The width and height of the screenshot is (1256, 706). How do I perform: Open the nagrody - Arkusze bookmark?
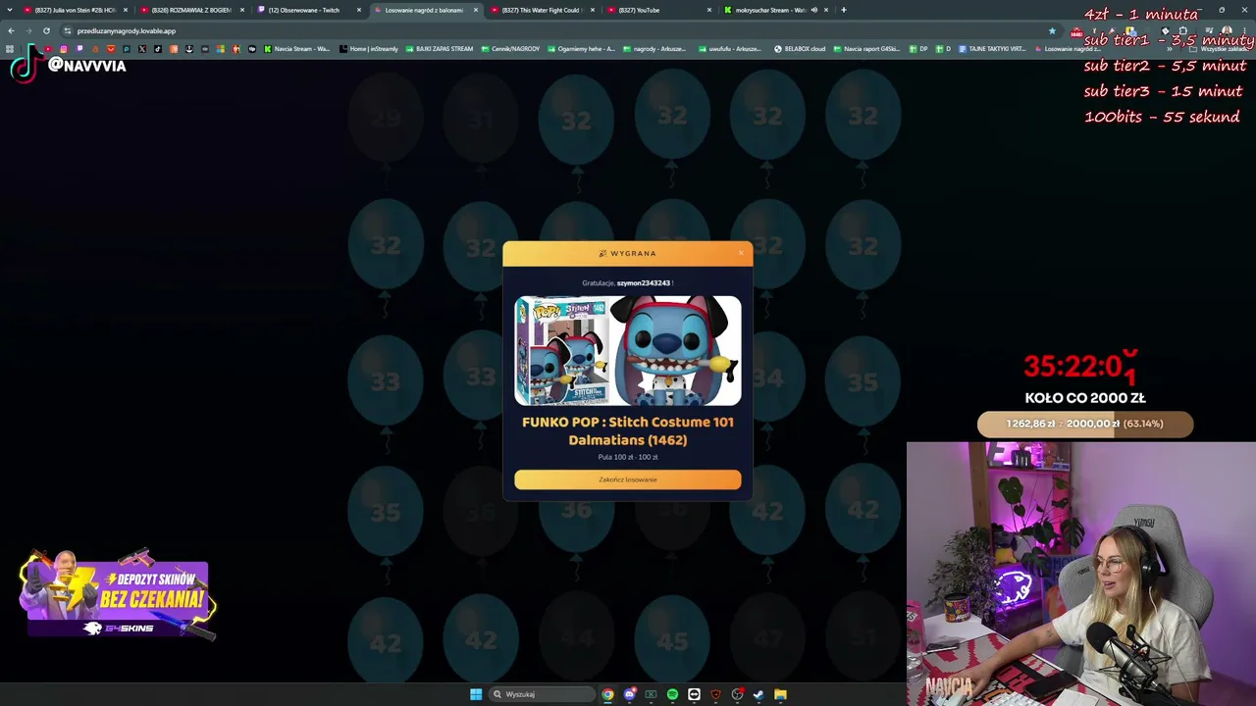coord(655,49)
